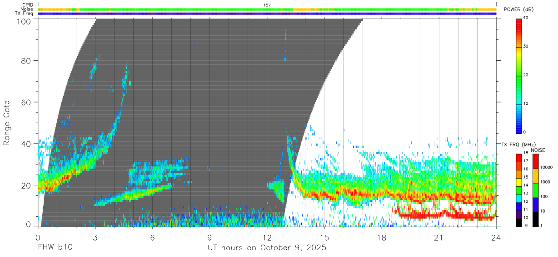This screenshot has height=257, width=558.
Task: Click power scale value 20
Action: (526, 75)
